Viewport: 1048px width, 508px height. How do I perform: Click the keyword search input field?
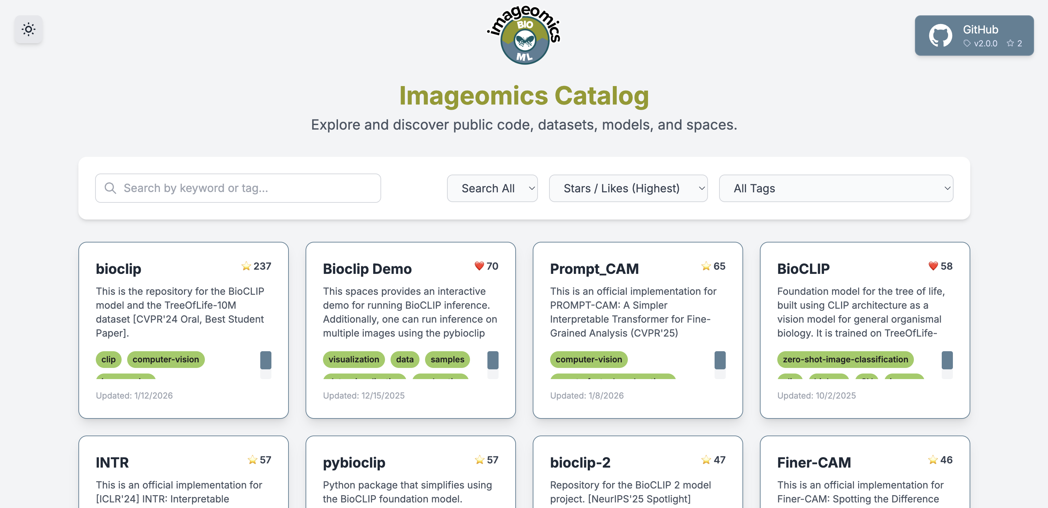click(238, 188)
